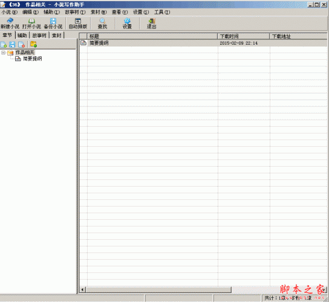This screenshot has width=329, height=302.
Task: Switch to the 素材 tab in left panel
Action: coord(57,36)
